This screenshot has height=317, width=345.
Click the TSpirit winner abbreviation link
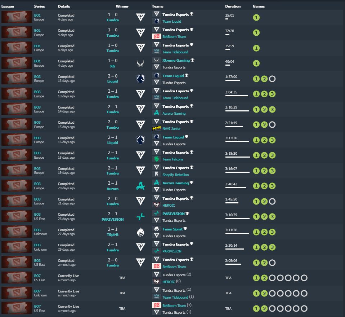[x=112, y=235]
